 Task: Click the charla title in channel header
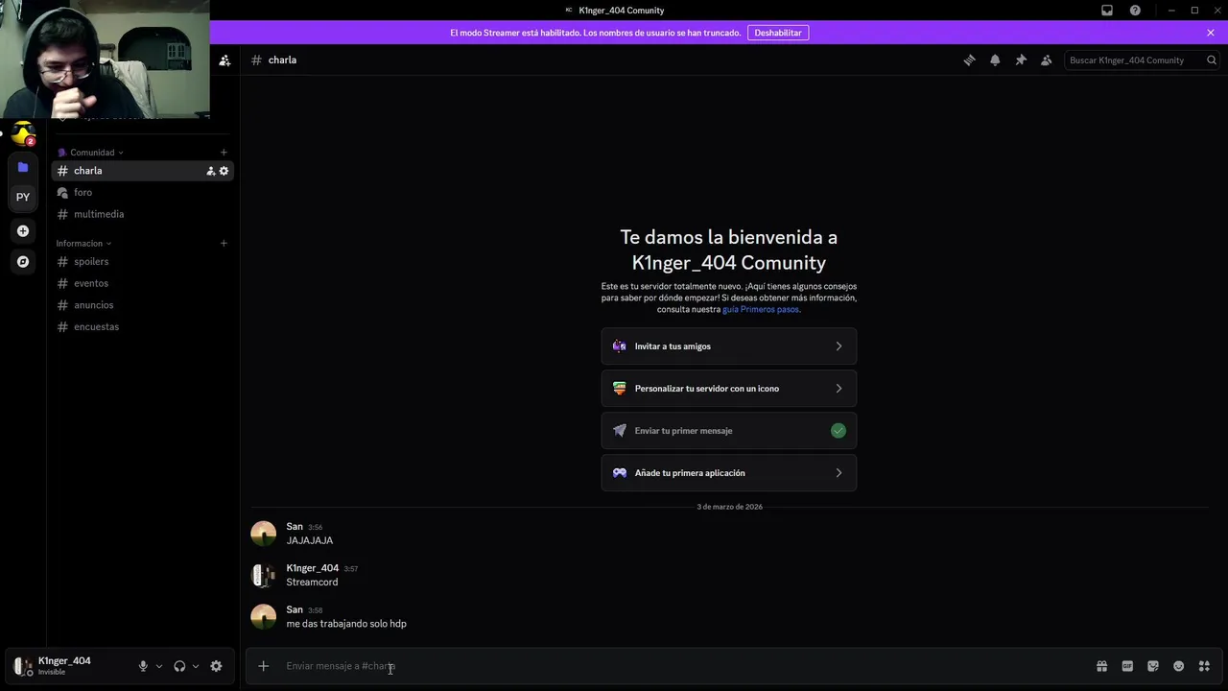pyautogui.click(x=282, y=60)
